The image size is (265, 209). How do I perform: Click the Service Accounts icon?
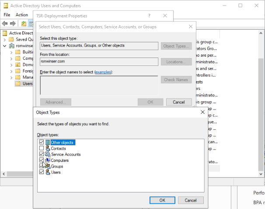[48, 154]
